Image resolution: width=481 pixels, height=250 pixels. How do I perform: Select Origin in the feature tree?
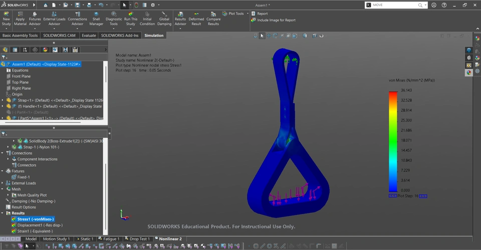(x=17, y=94)
